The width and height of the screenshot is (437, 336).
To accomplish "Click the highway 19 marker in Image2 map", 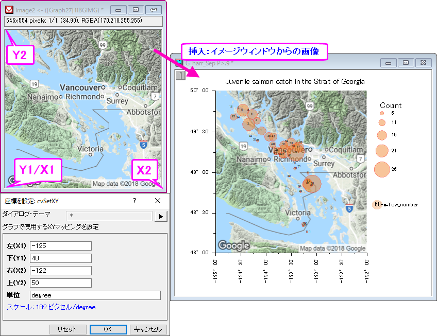I will click(x=35, y=84).
